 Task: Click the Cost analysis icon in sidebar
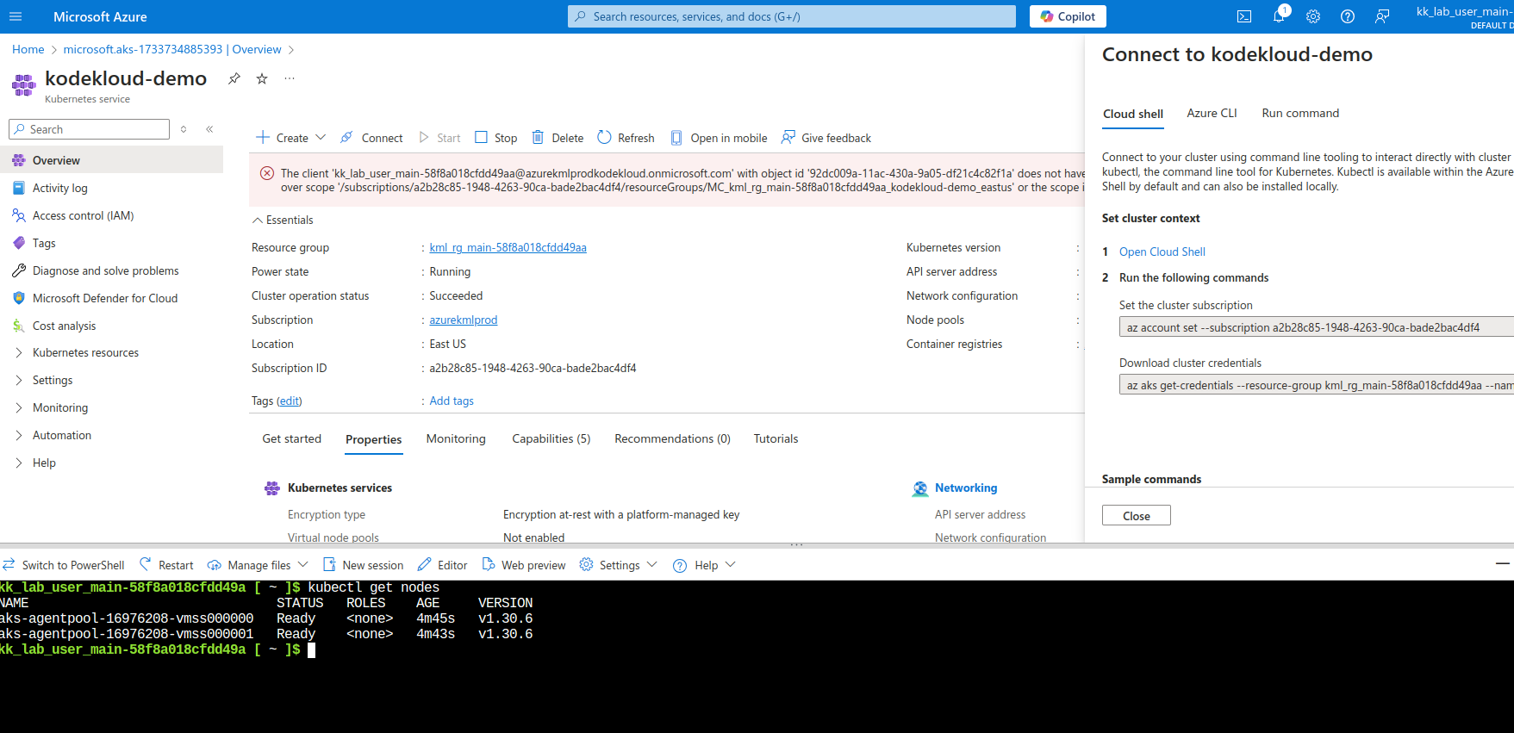point(19,326)
